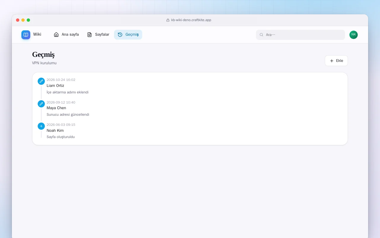Click the history clock icon beside Geçmiş
Image resolution: width=380 pixels, height=238 pixels.
[120, 35]
